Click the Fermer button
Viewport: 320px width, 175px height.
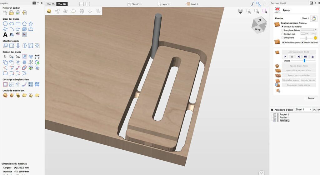(x=311, y=98)
